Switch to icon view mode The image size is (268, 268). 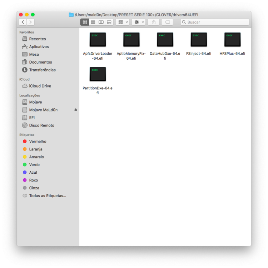[85, 22]
